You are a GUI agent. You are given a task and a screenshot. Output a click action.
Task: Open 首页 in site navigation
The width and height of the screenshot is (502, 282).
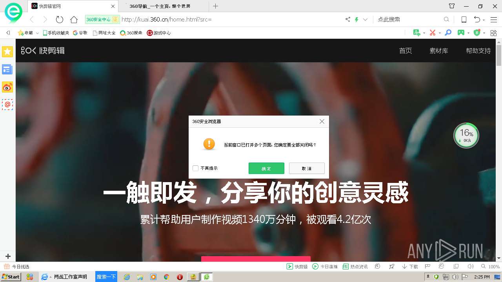[x=406, y=51]
